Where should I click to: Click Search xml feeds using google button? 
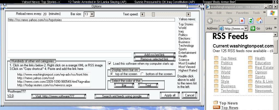tap(122, 96)
